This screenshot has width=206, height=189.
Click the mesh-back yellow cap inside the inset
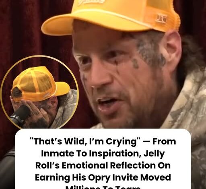[x=40, y=84]
